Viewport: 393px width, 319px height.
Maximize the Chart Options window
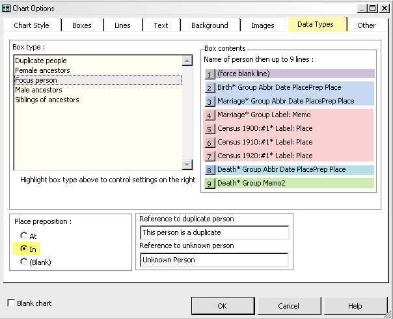click(x=373, y=8)
